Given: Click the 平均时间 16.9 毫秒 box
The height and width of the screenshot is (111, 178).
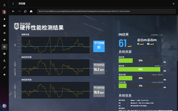Looking at the screenshot, I should (x=99, y=91).
